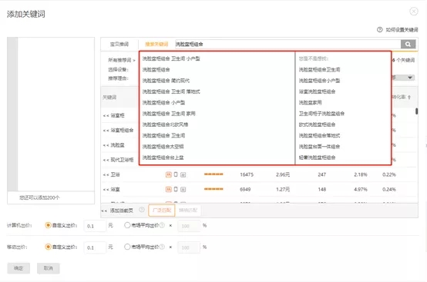Select suggestion 洗脸盆柜组合 卫生间 小户型
Image resolution: width=427 pixels, height=282 pixels.
[171, 58]
